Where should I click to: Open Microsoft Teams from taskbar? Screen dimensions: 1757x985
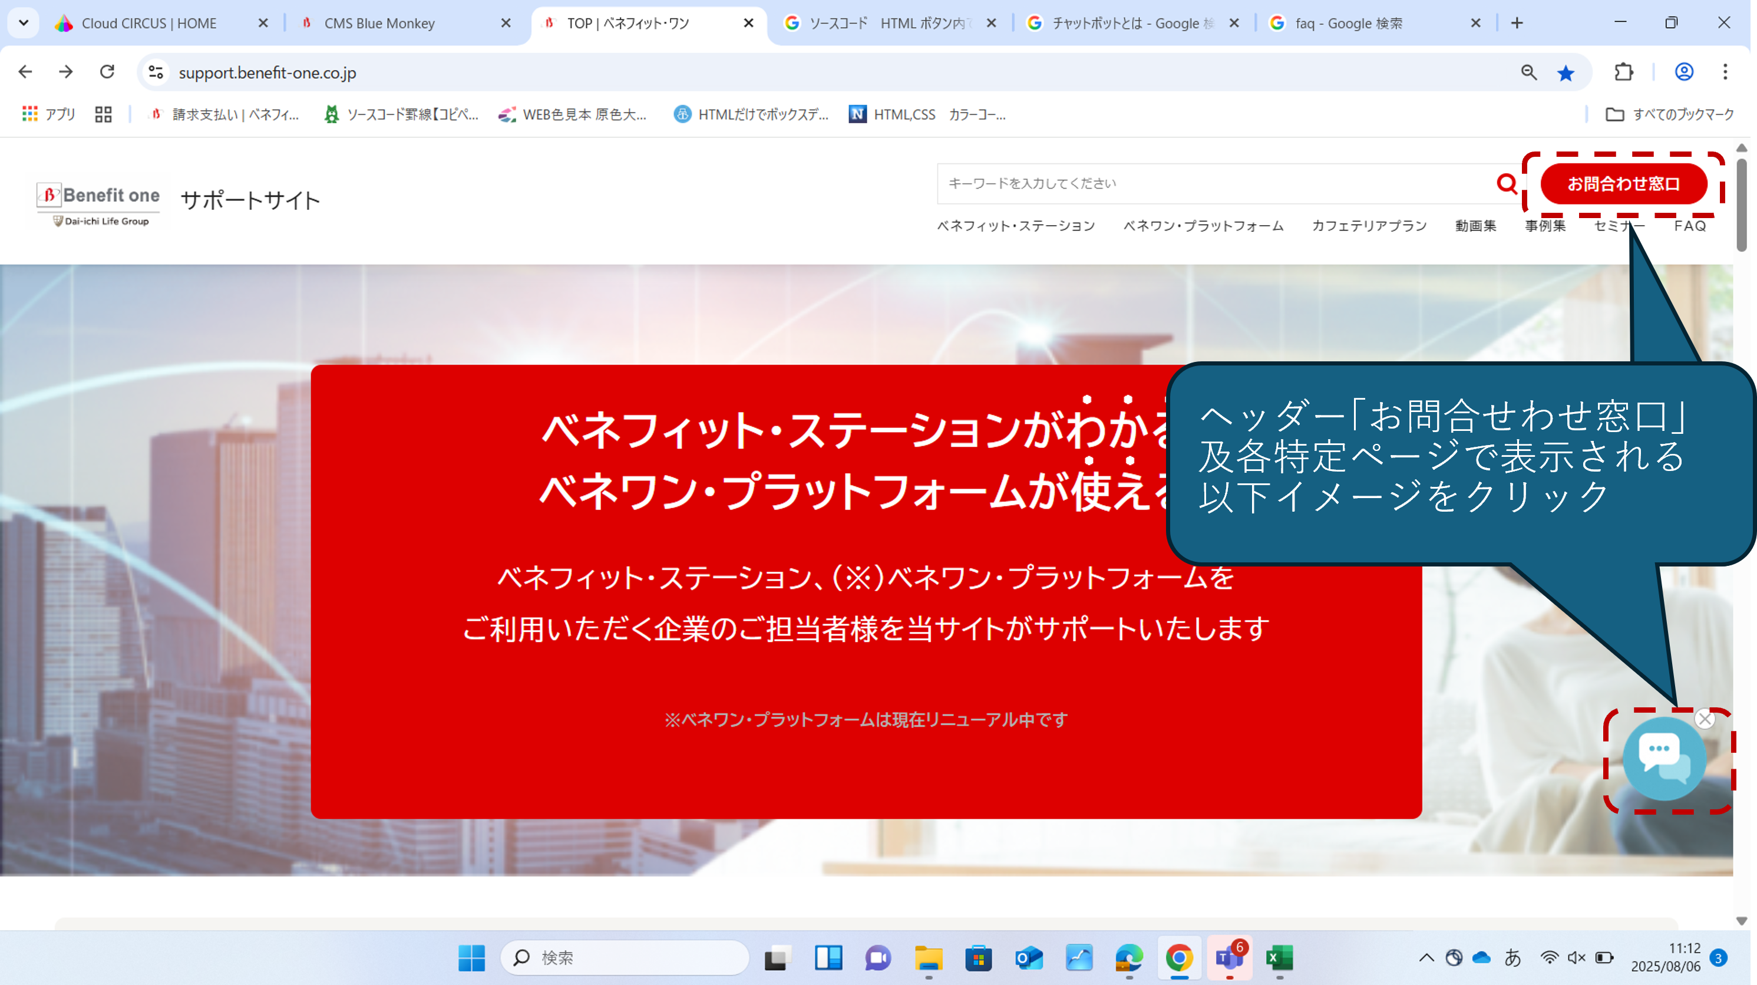coord(1229,958)
